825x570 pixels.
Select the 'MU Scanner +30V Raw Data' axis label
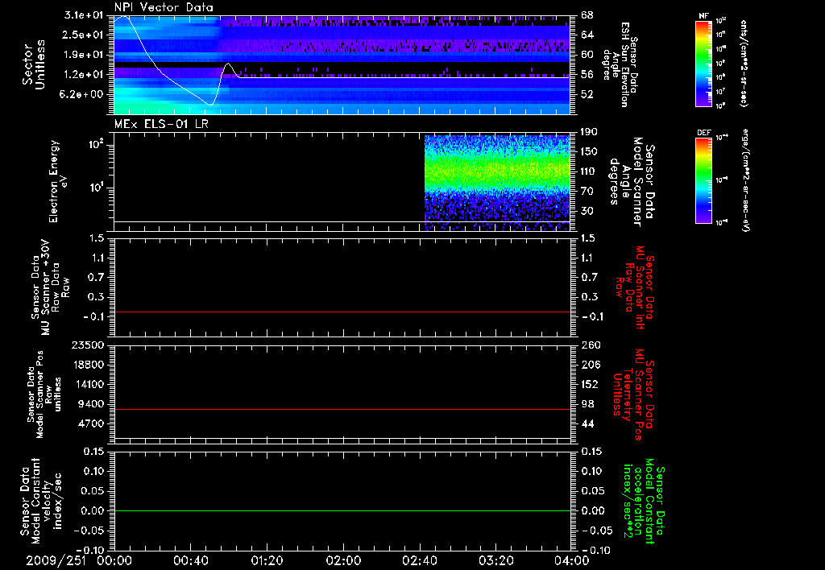pyautogui.click(x=50, y=287)
